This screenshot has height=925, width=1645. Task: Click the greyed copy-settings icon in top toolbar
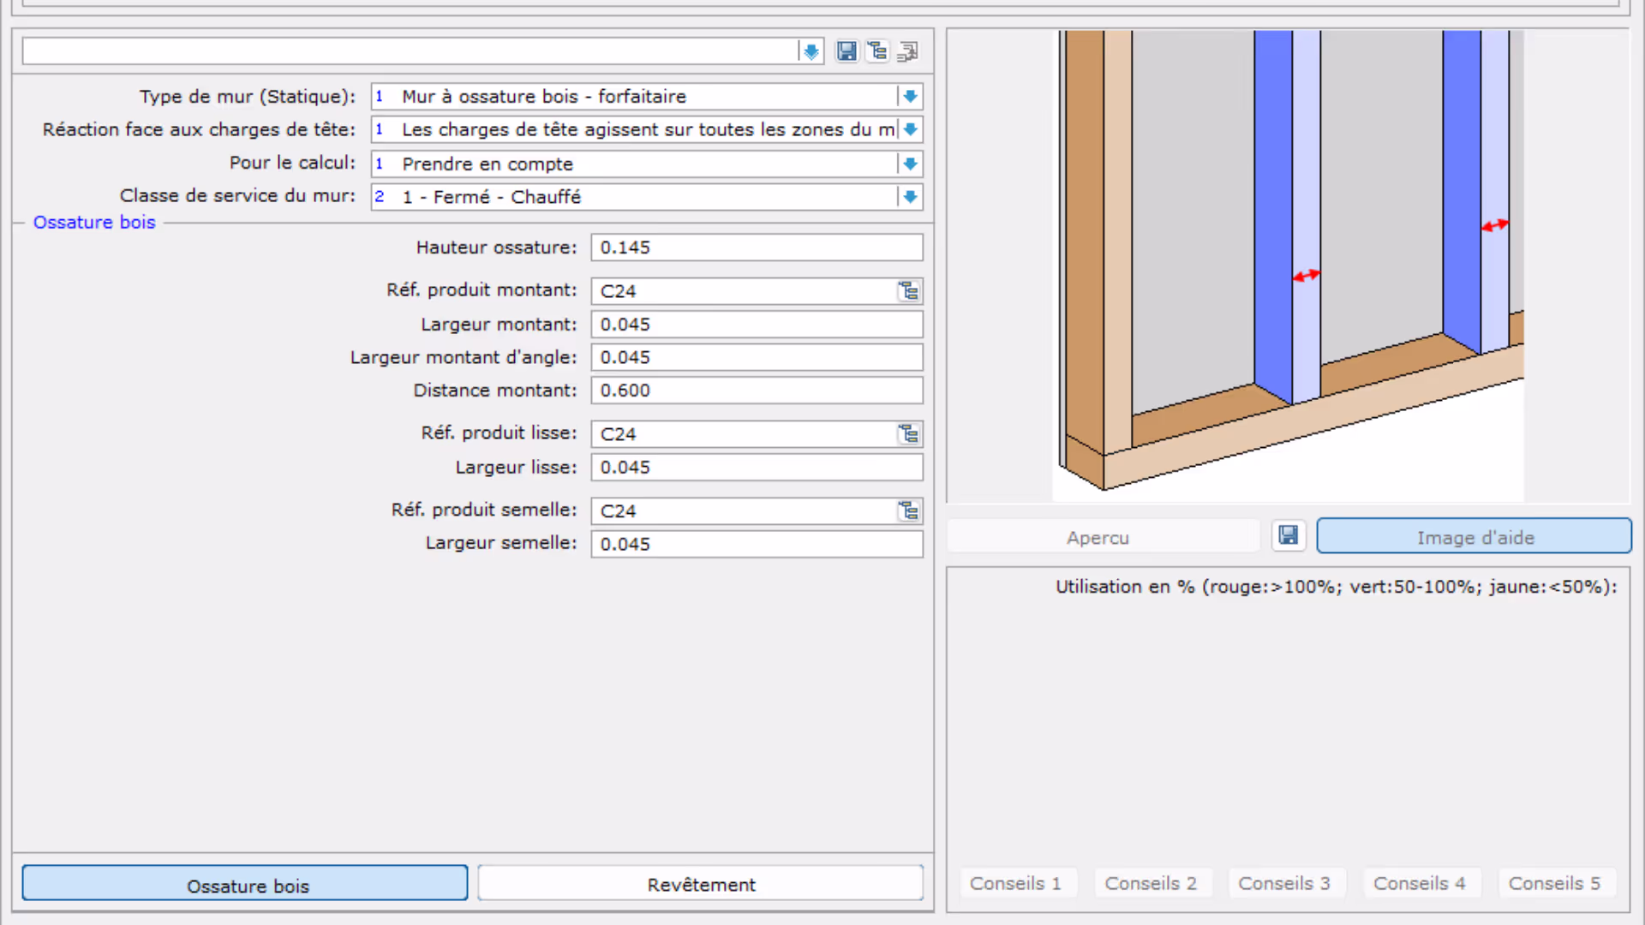point(907,51)
